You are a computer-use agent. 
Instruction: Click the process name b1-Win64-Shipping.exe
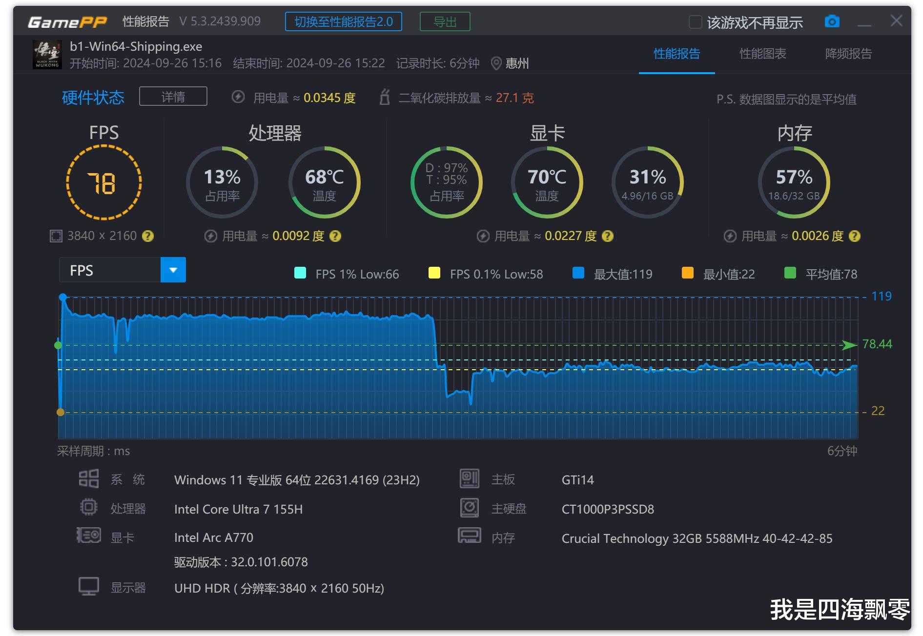tap(136, 46)
